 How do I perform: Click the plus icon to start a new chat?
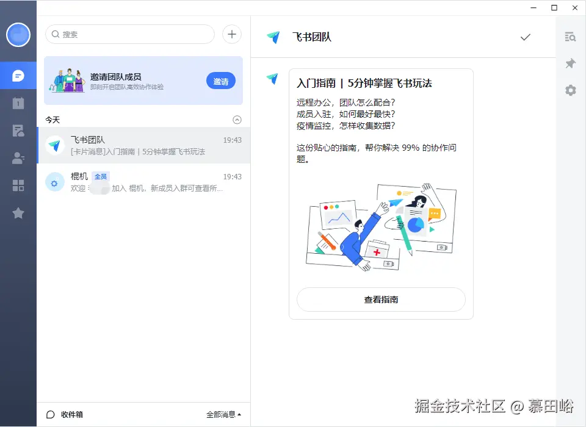click(231, 34)
